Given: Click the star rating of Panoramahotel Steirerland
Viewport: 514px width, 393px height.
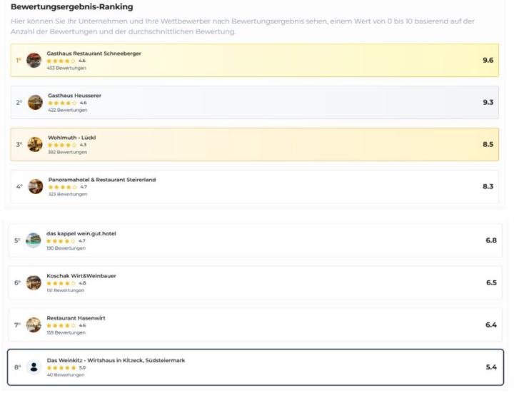Looking at the screenshot, I should [63, 187].
